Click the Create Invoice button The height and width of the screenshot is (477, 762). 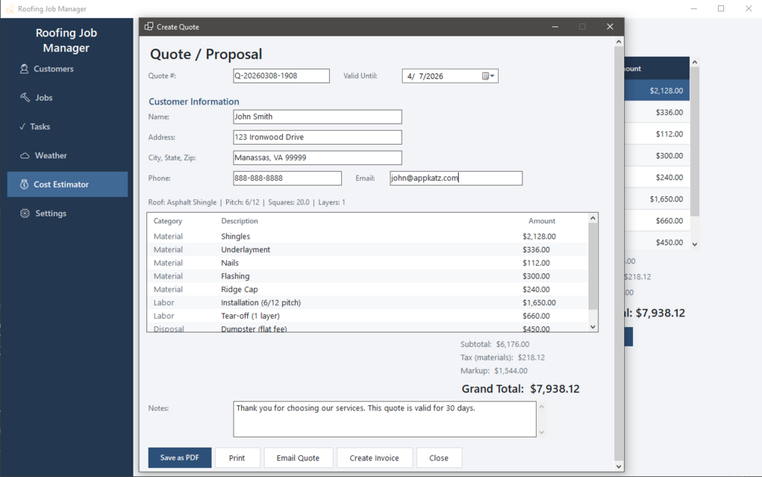[x=375, y=457]
